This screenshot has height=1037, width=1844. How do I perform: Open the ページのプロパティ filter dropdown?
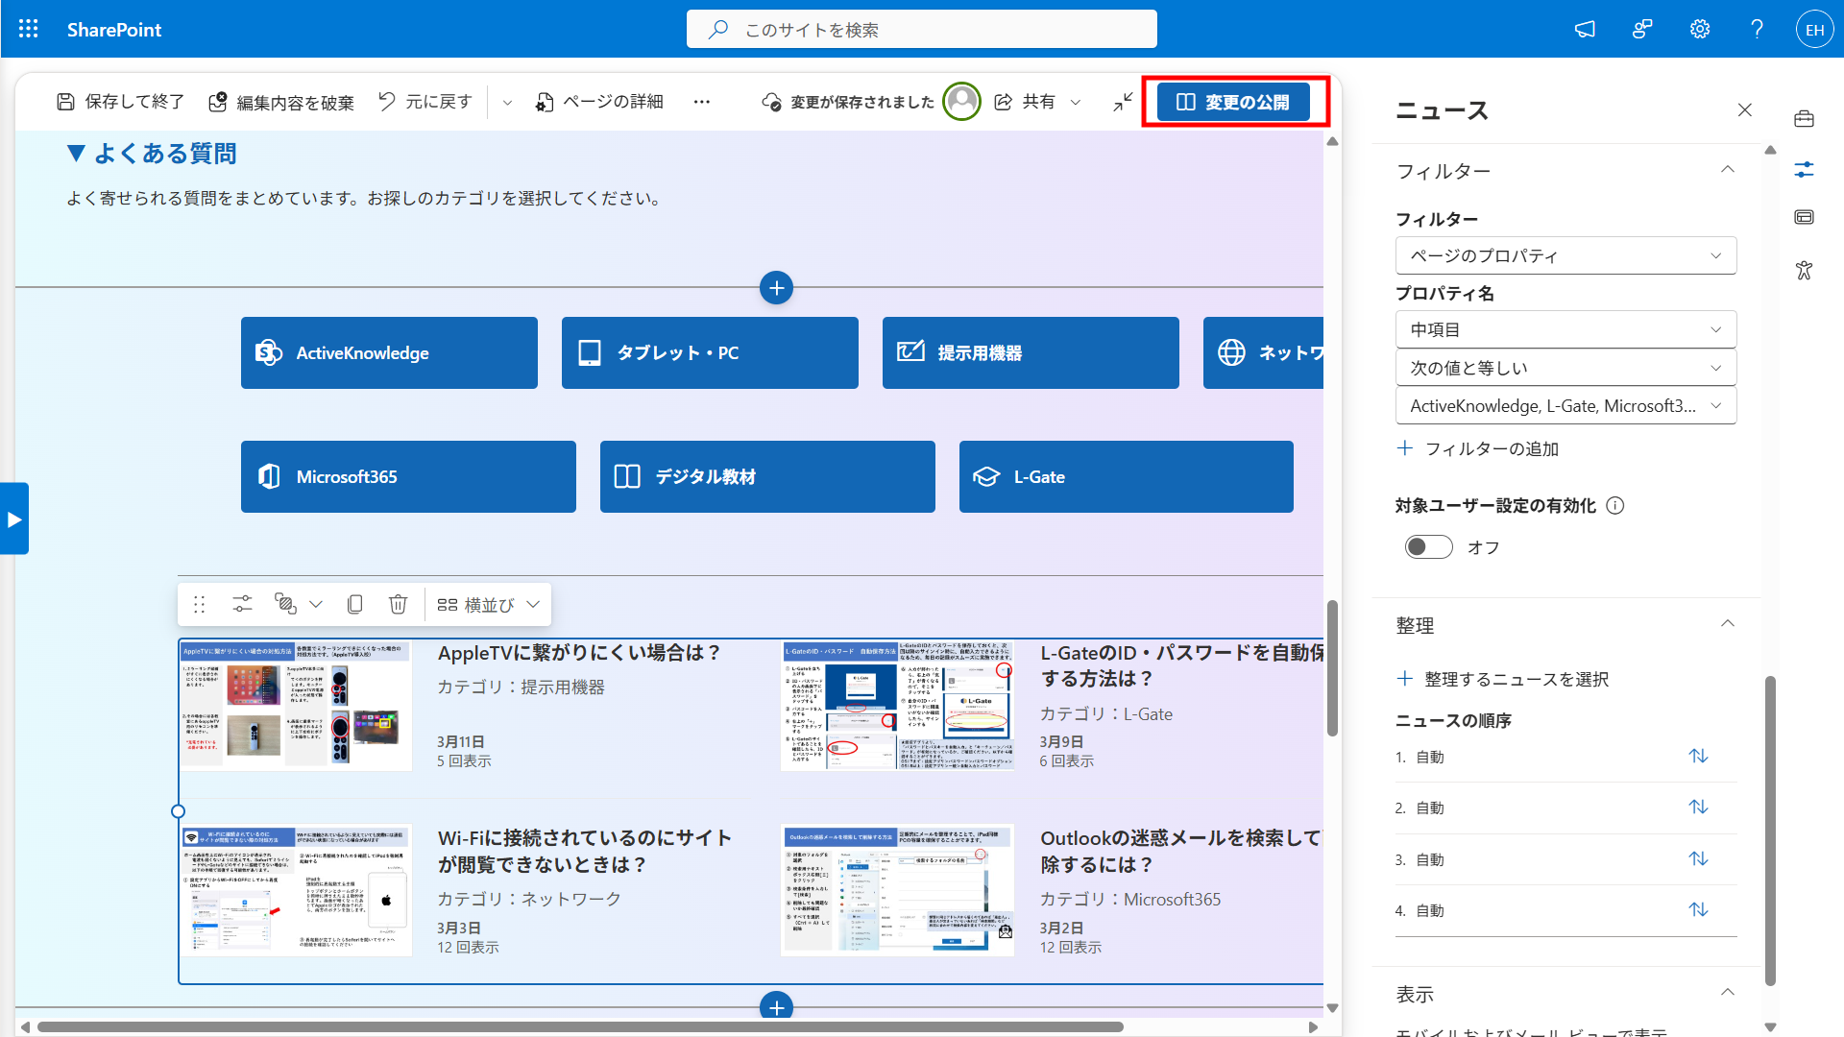click(1565, 255)
